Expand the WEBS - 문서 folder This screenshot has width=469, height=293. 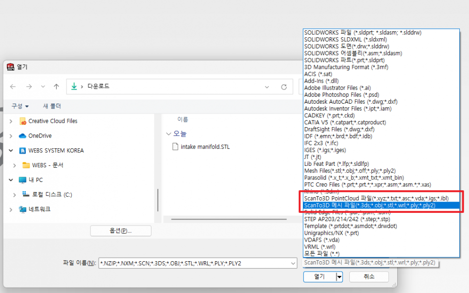tap(15, 165)
